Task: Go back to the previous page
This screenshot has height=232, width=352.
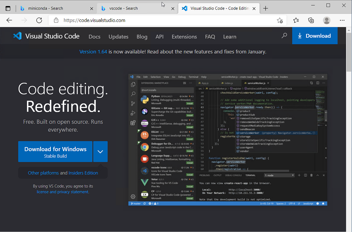Action: click(x=9, y=20)
